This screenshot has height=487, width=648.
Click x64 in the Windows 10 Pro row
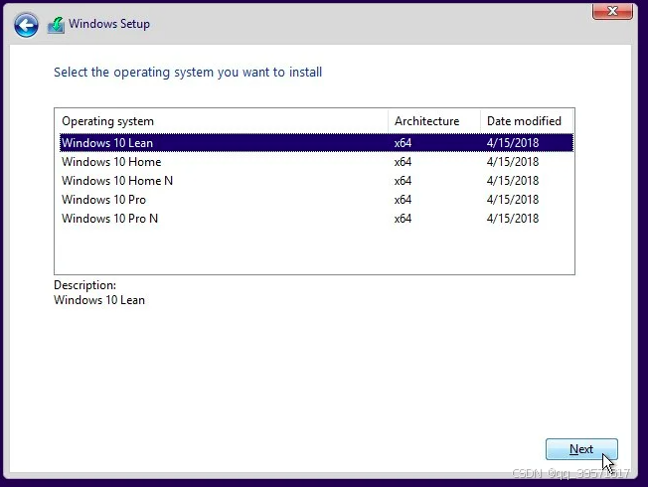click(403, 200)
